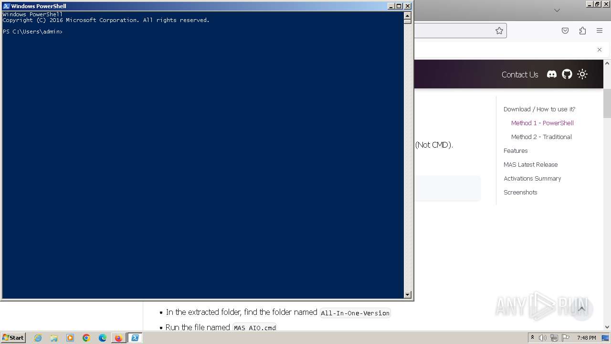Bookmark page with the star icon
Screen dimensions: 611x344
[499, 31]
